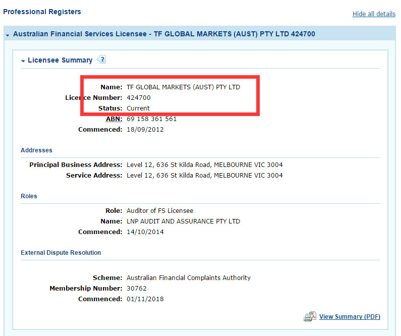
Task: Click the Professional Registers heading
Action: [42, 12]
